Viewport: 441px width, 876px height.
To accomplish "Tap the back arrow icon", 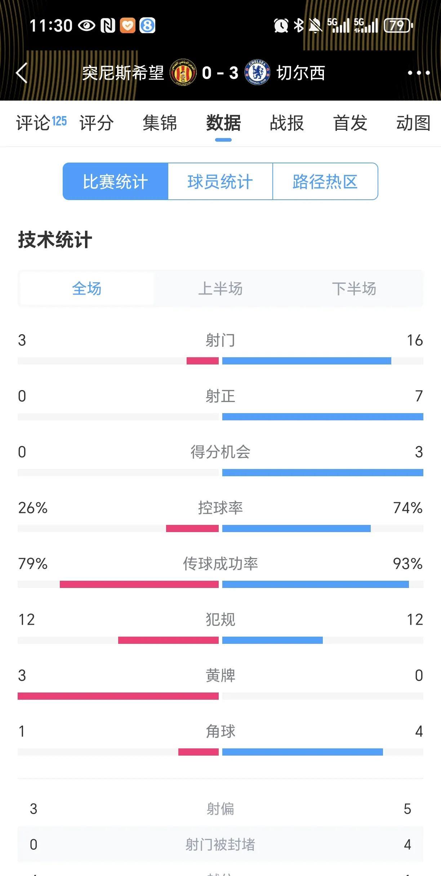I will coord(22,73).
